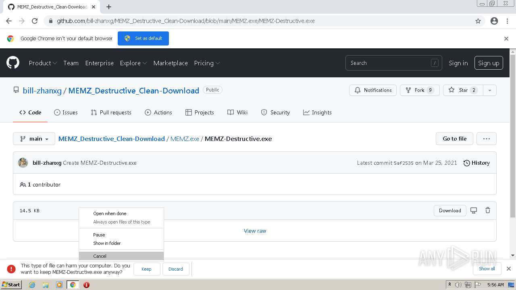Click the browser back arrow
This screenshot has height=290, width=516.
[x=9, y=21]
